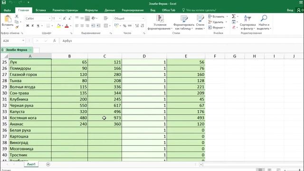Toggle Wrap Text button
The height and width of the screenshot is (171, 304).
pos(105,18)
